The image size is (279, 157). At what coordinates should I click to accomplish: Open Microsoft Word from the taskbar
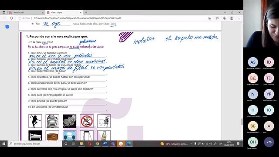pyautogui.click(x=105, y=143)
